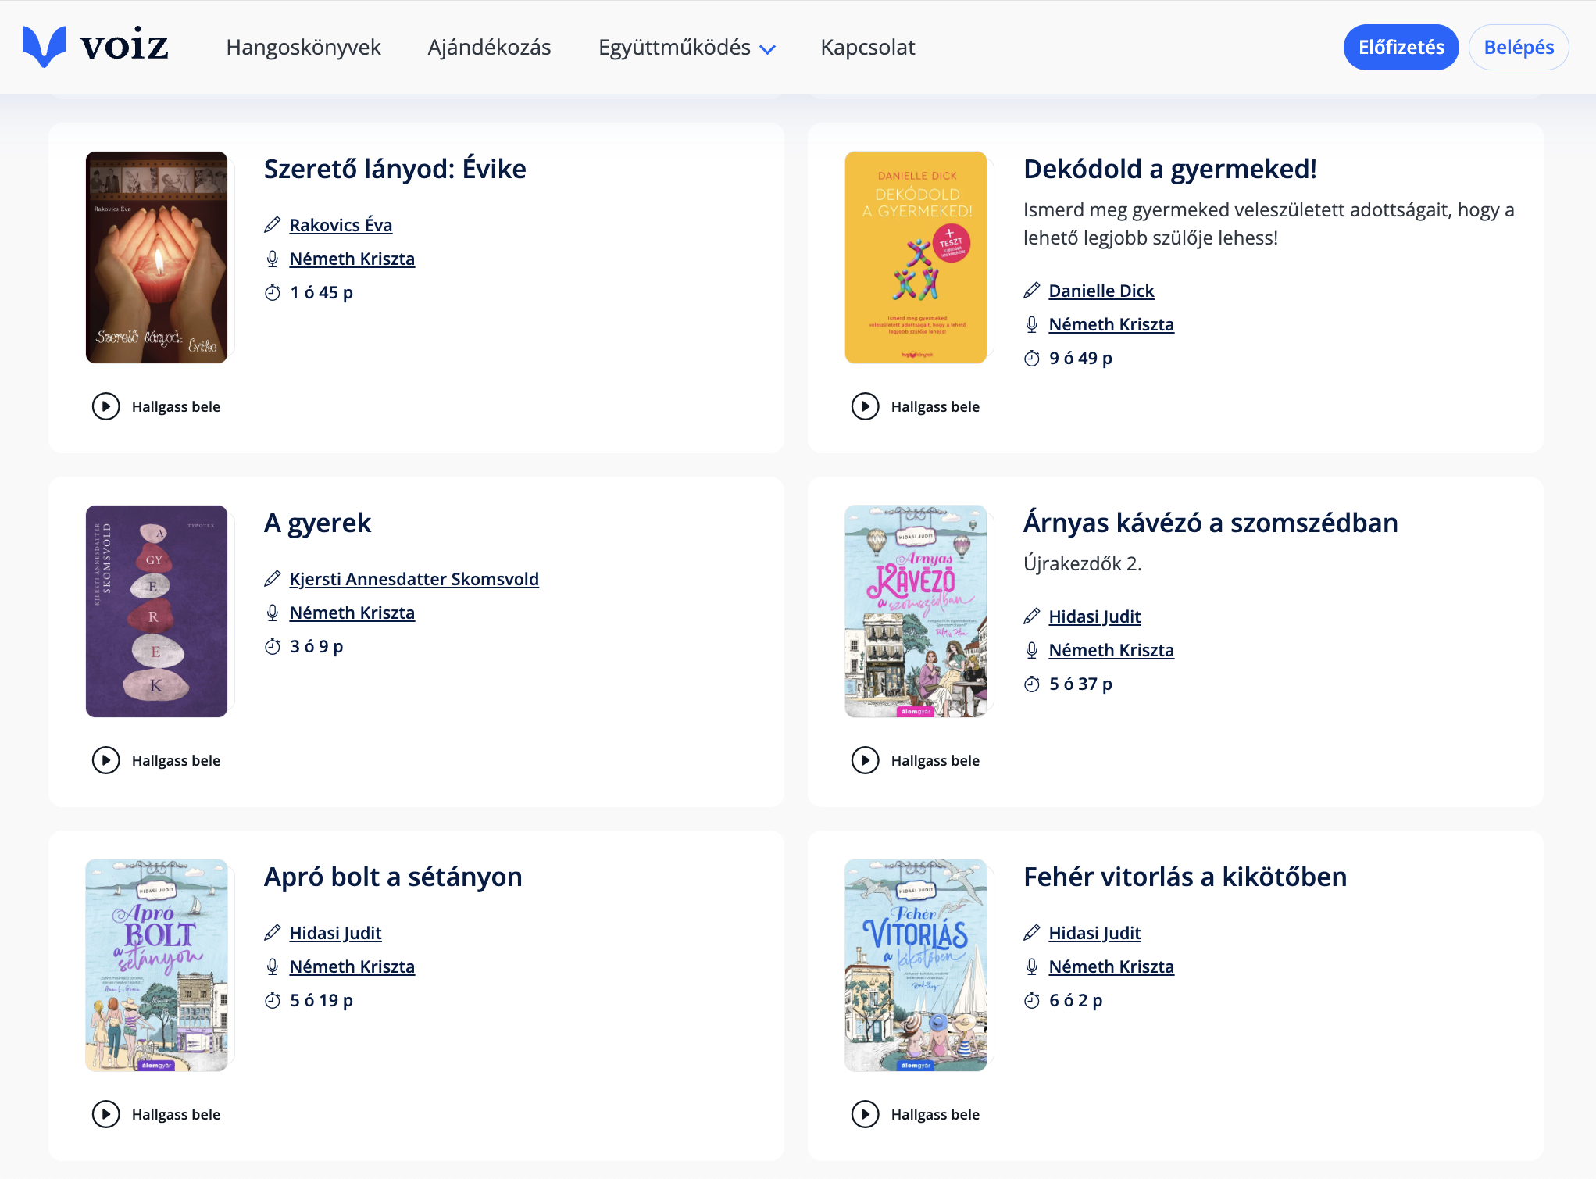Open the Kapcsolat menu link
This screenshot has height=1179, width=1596.
coord(867,48)
